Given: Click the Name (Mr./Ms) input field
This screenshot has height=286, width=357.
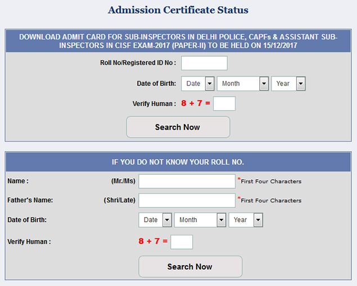Looking at the screenshot, I should click(x=187, y=181).
